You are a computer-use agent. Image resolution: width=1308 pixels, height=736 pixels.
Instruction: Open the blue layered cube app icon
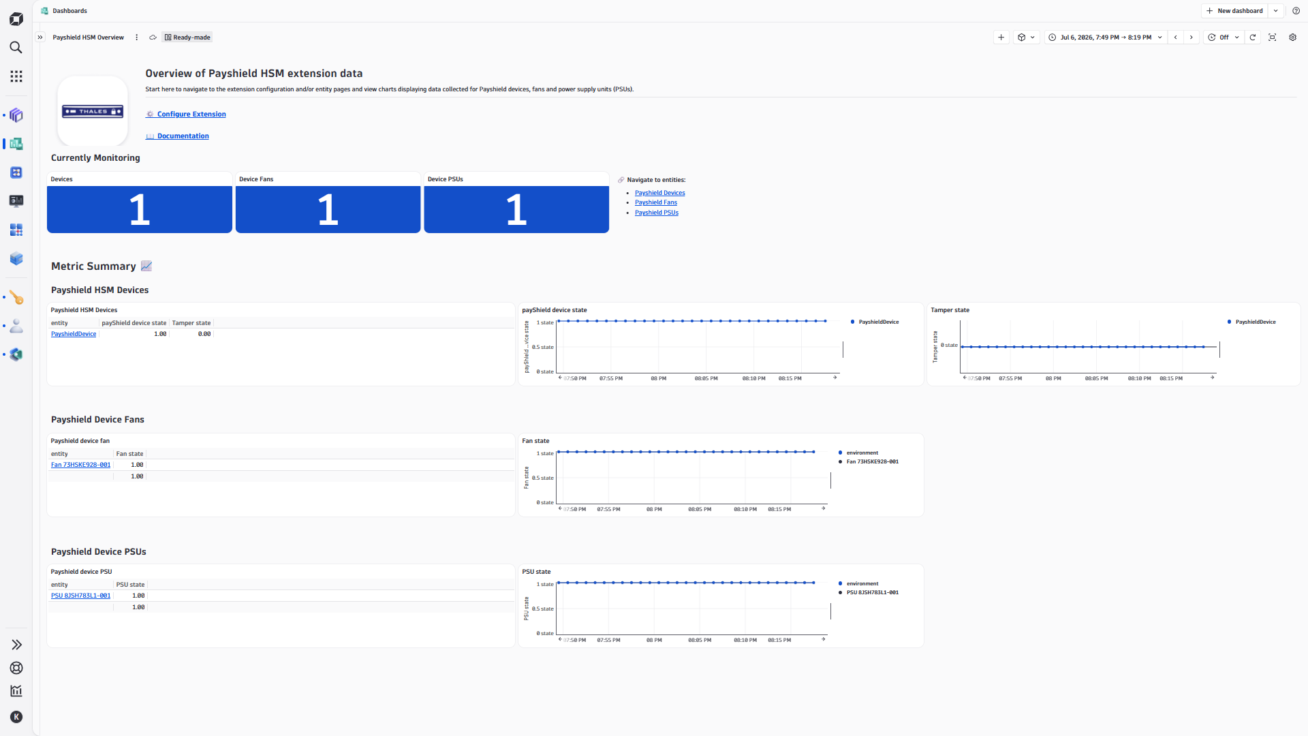(16, 258)
